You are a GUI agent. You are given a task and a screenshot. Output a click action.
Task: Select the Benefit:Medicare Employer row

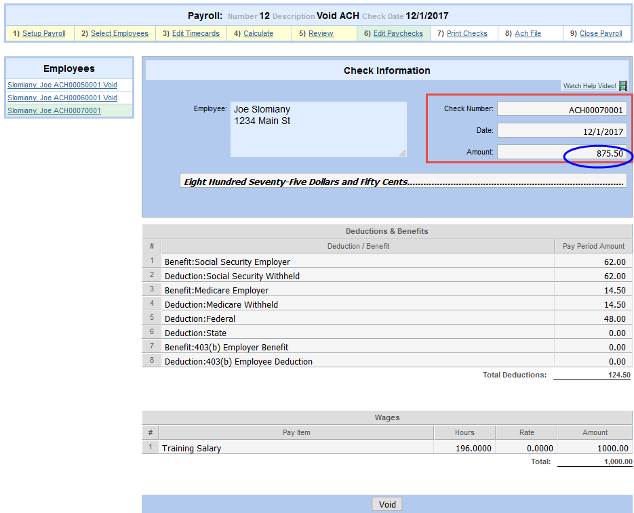387,289
